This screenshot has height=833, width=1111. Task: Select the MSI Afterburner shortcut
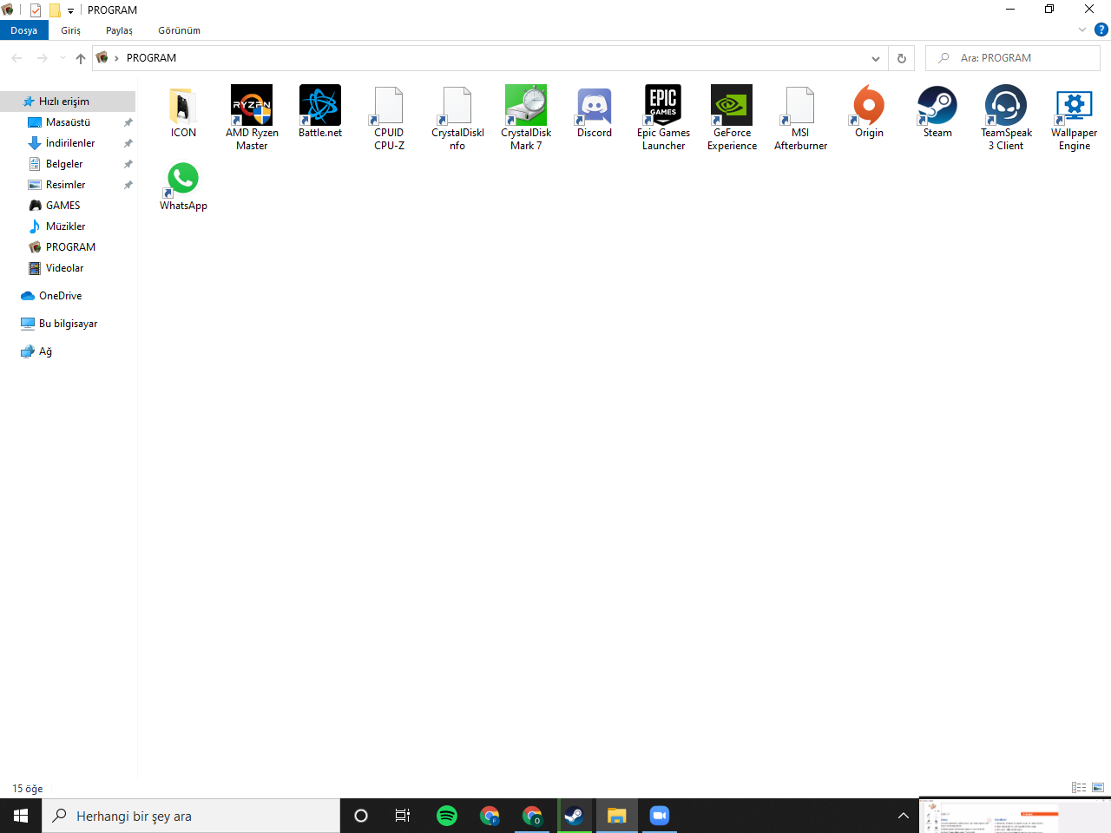click(800, 118)
